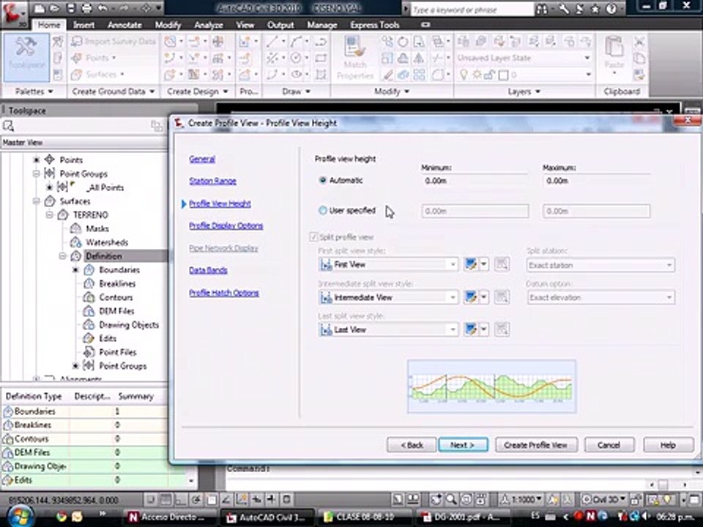Click the Masks icon in the tree
The height and width of the screenshot is (527, 703).
click(75, 228)
